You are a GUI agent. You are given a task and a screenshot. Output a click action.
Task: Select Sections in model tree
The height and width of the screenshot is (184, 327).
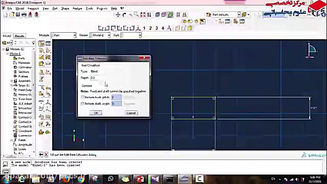tap(24, 72)
